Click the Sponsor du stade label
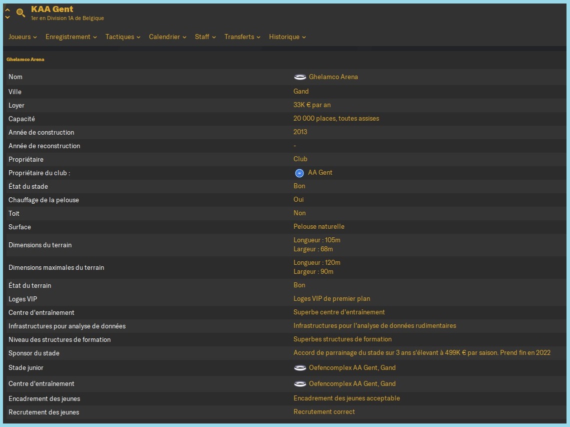The image size is (570, 427). (34, 353)
